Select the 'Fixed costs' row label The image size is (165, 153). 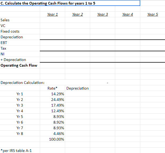10,32
